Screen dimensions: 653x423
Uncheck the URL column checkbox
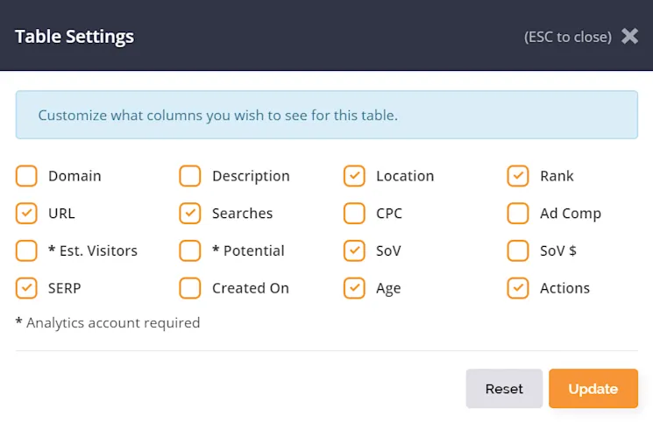pyautogui.click(x=27, y=214)
